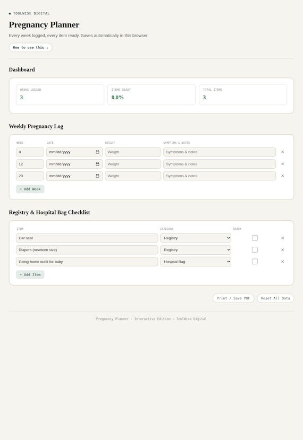Add a new checklist item
This screenshot has width=303, height=440.
(x=30, y=275)
